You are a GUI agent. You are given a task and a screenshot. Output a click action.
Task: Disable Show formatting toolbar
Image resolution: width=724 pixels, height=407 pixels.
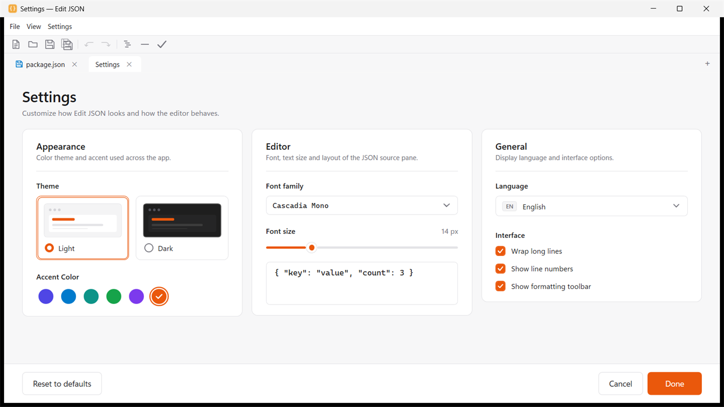click(500, 287)
